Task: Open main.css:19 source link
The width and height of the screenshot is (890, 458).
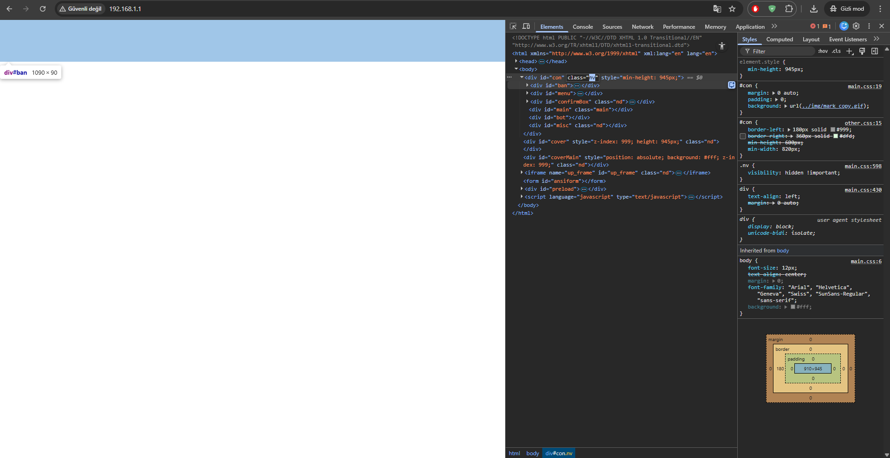Action: point(864,86)
